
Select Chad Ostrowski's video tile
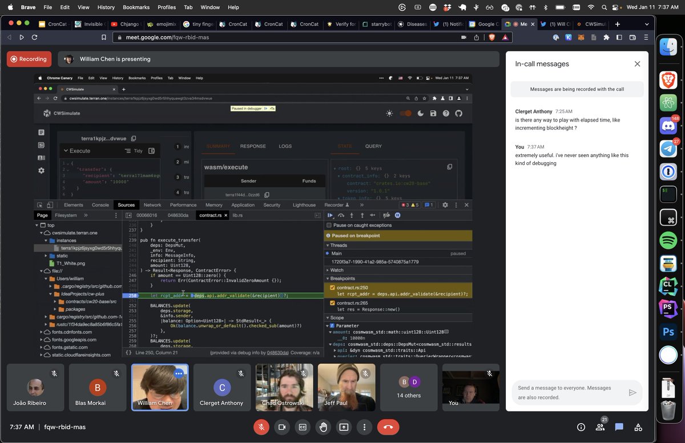coord(284,387)
